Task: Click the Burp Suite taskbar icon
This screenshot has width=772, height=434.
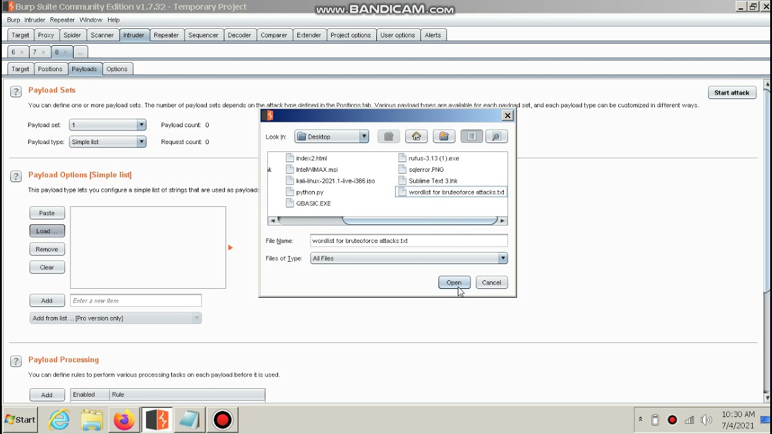Action: click(157, 420)
